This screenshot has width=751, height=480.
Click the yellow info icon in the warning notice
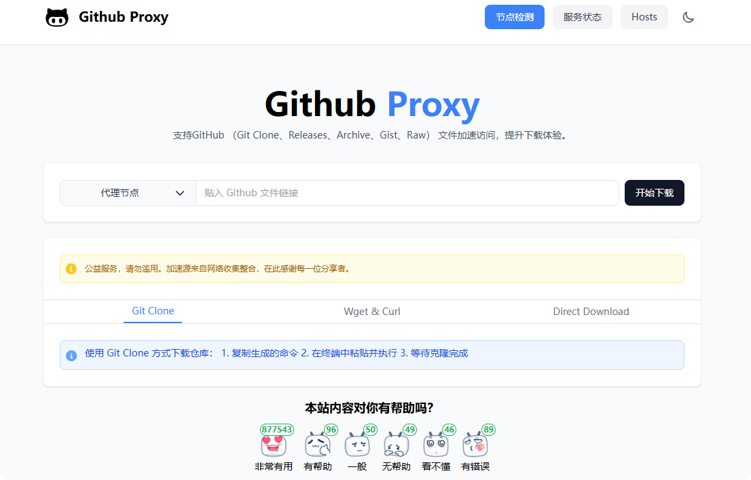71,269
